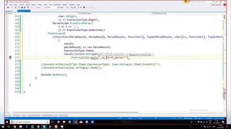Open the Project menu
The width and height of the screenshot is (231, 129).
tap(22, 5)
